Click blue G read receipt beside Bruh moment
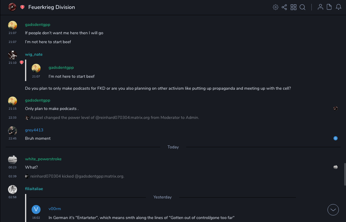 click(x=336, y=138)
